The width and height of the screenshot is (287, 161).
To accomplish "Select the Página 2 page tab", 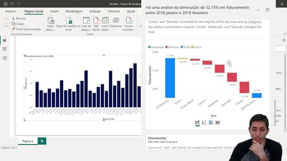I will (28, 141).
